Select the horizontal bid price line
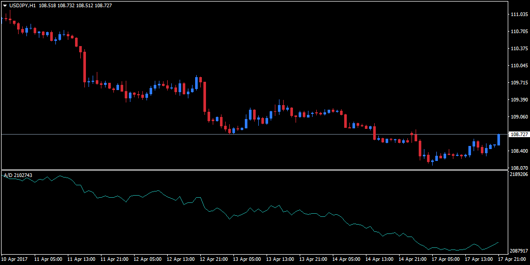The height and width of the screenshot is (265, 530). point(255,135)
